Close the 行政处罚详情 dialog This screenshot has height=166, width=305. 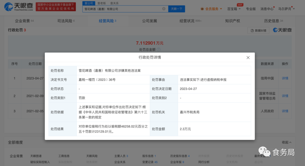248,57
